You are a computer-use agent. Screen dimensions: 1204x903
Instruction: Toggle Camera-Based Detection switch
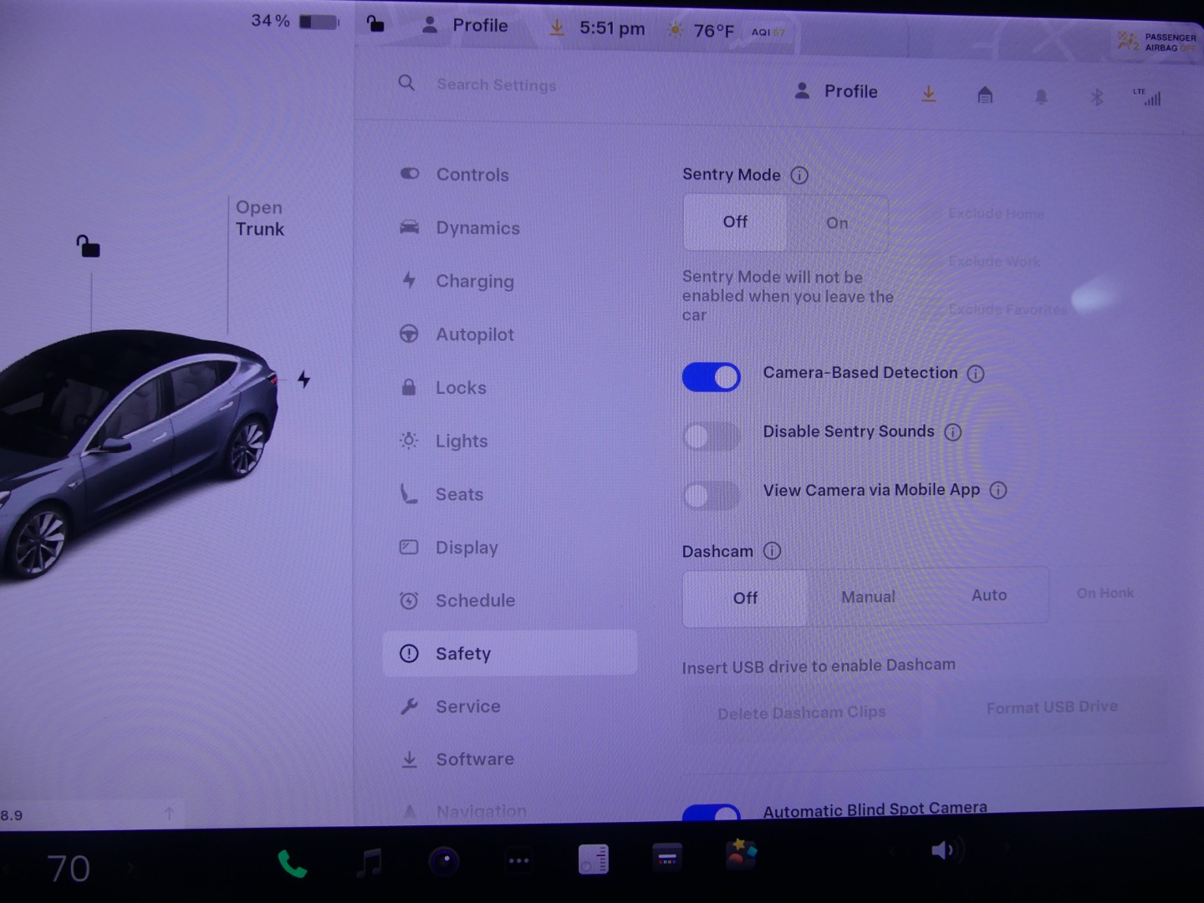point(711,377)
